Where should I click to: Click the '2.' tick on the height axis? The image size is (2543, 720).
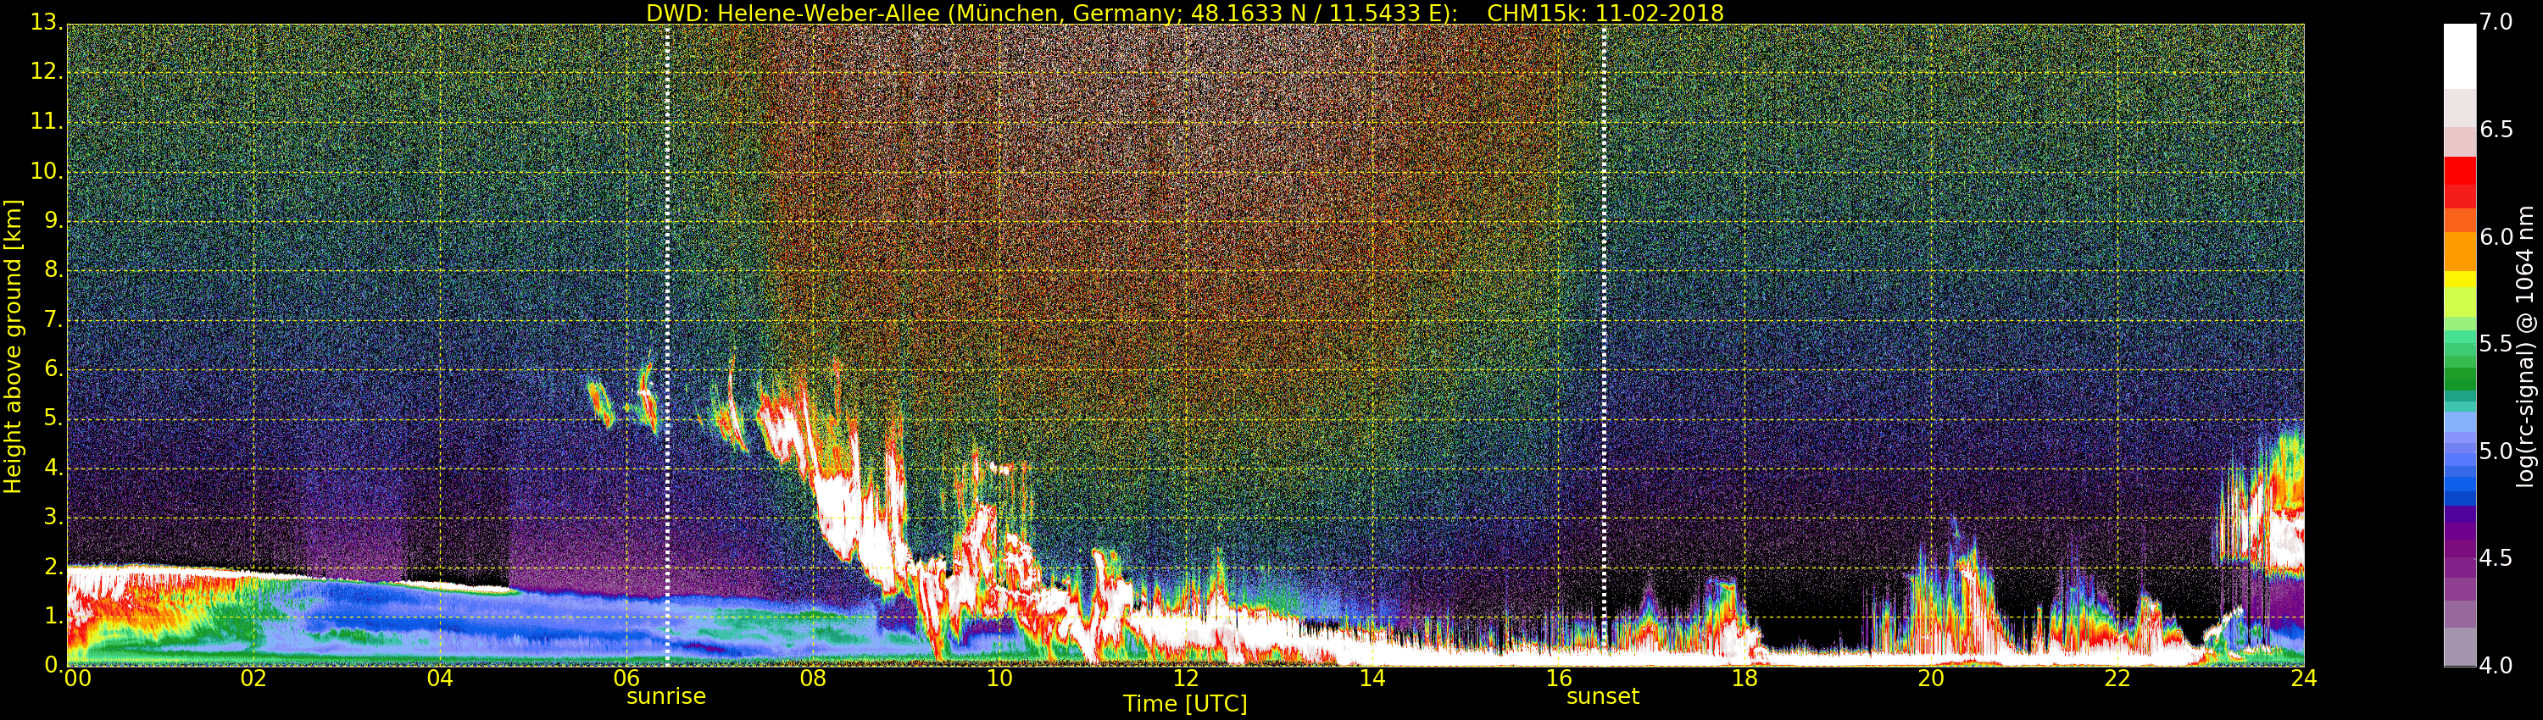pos(53,566)
